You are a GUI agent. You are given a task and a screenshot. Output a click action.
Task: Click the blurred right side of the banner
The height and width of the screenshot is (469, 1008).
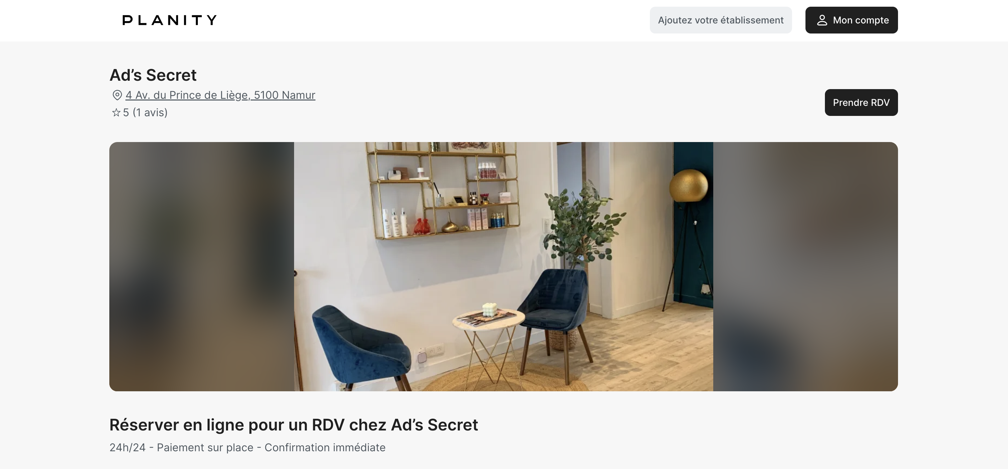[805, 267]
